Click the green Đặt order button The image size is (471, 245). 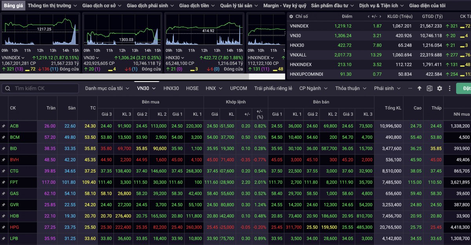pos(464,89)
